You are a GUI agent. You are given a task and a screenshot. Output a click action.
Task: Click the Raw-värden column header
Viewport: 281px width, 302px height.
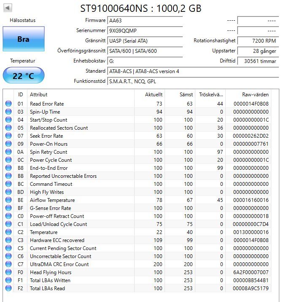252,95
